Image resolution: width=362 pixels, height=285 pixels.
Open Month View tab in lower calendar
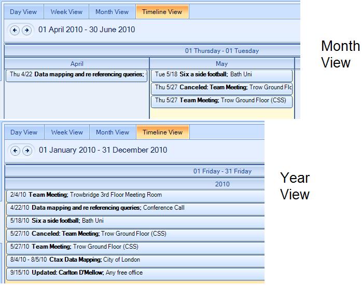tap(113, 132)
